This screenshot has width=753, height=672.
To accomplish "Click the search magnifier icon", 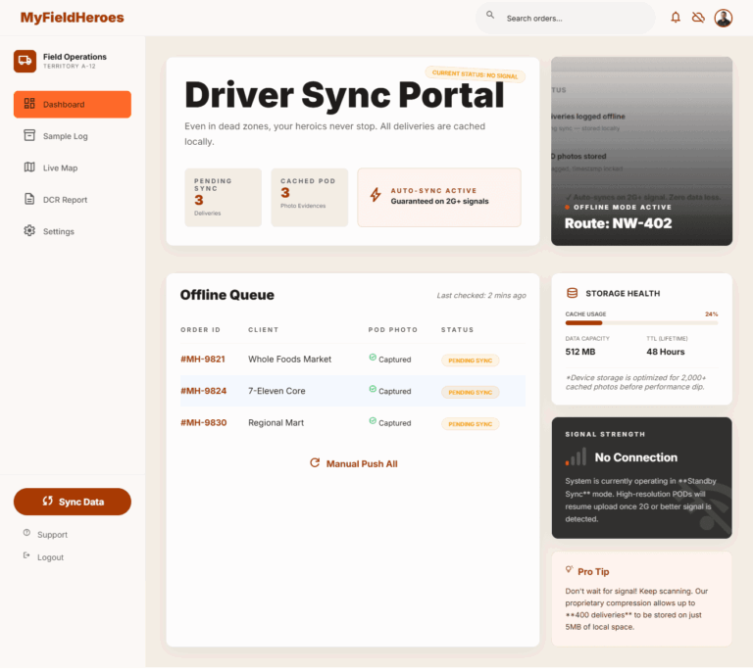I will (x=490, y=15).
